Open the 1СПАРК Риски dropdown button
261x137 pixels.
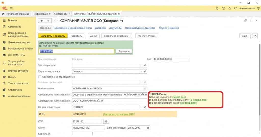(147, 36)
